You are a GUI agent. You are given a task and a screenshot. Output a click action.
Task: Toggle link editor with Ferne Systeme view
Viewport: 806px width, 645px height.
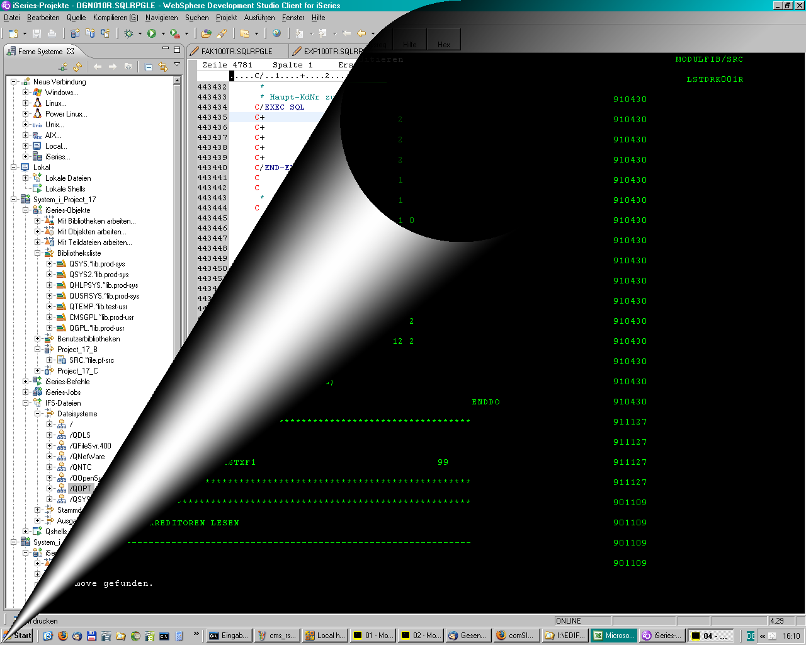click(164, 66)
